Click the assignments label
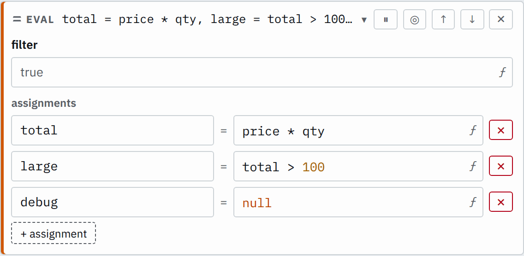This screenshot has height=256, width=524. pyautogui.click(x=44, y=103)
